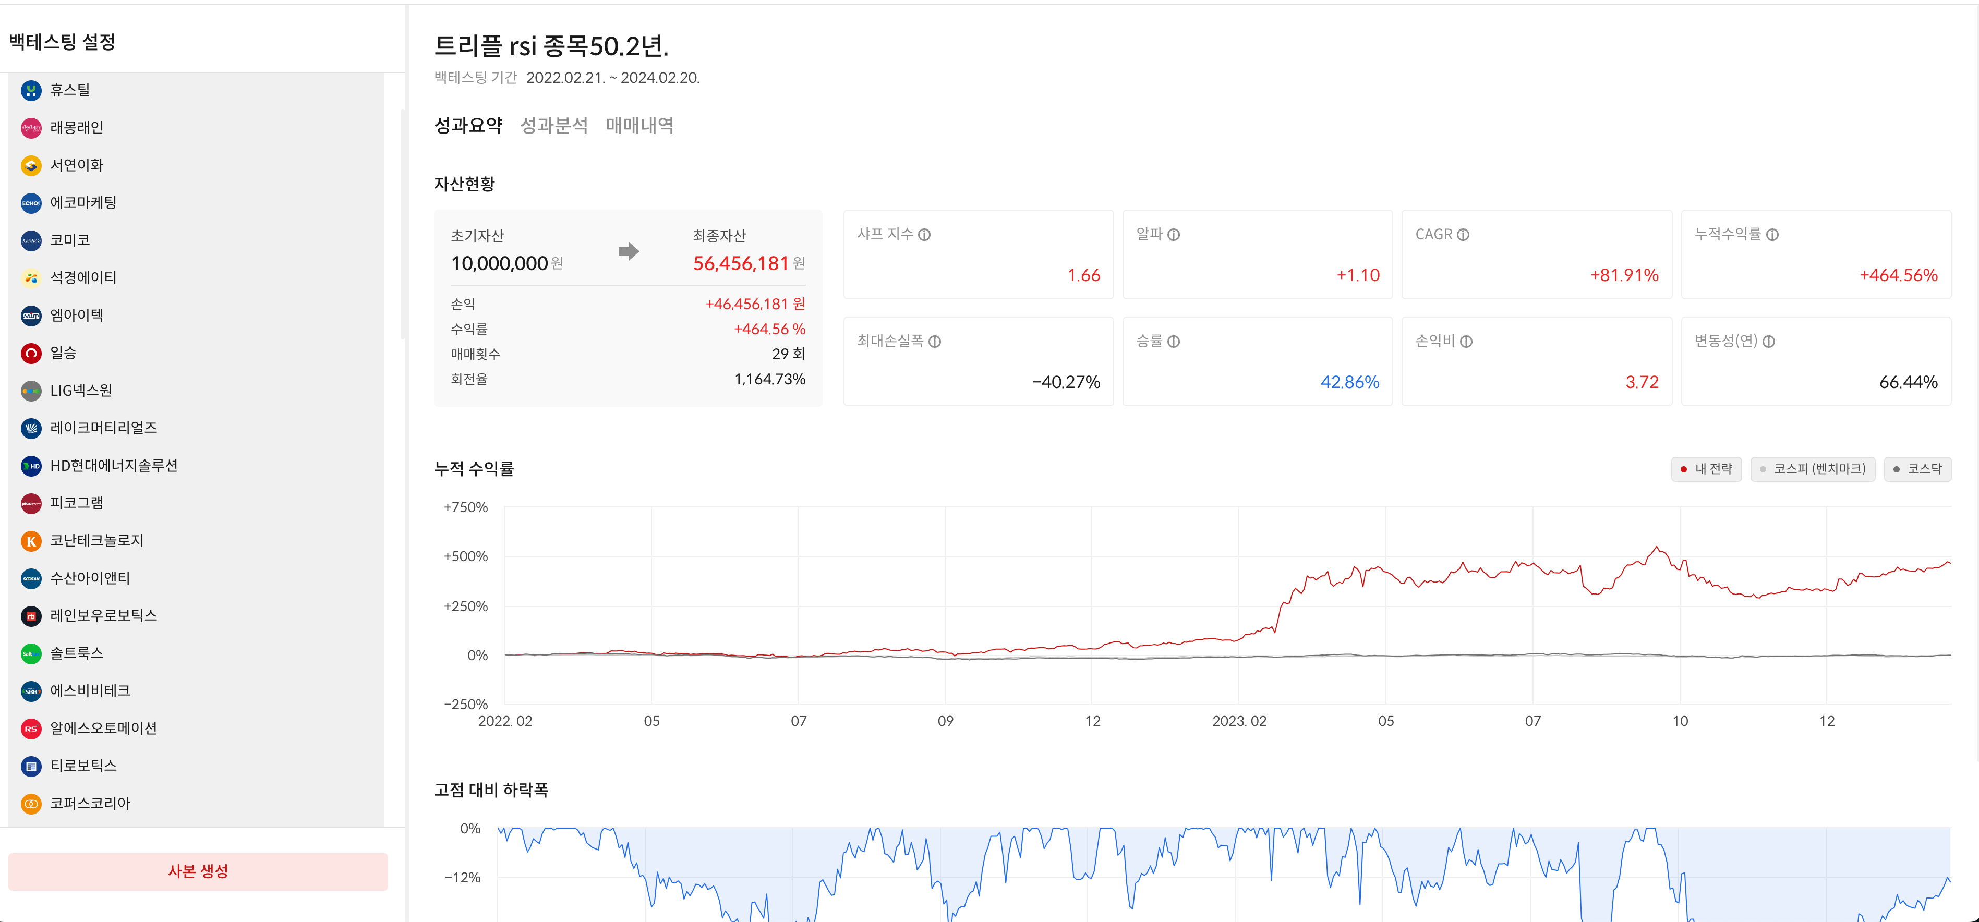The width and height of the screenshot is (1979, 922).
Task: Click the 엠아이텍 stock name text
Action: click(77, 316)
